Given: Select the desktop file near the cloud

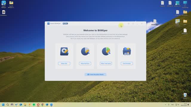Looking at the screenshot, I should [155, 22].
